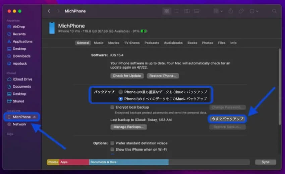Click the iOS 15.4 software version text
The image size is (285, 174).
(x=117, y=55)
